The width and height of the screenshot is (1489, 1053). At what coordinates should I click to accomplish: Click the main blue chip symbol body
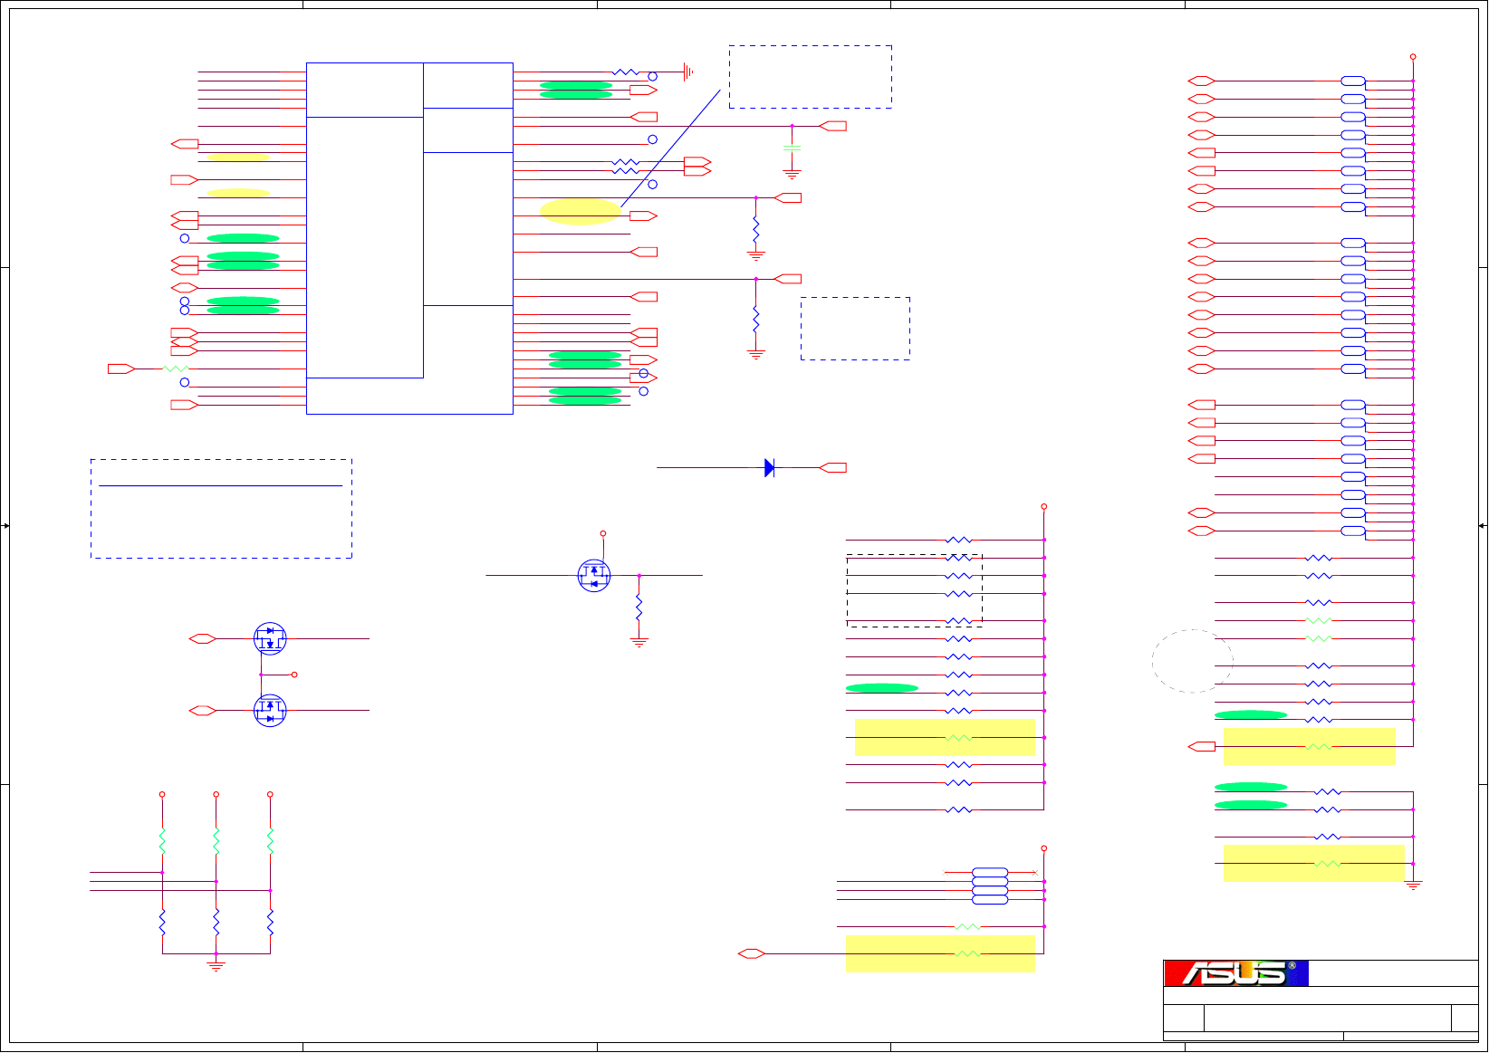pos(409,238)
